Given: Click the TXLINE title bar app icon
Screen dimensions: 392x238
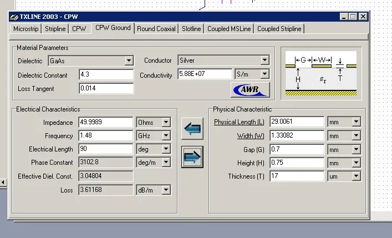Looking at the screenshot, I should coord(14,17).
